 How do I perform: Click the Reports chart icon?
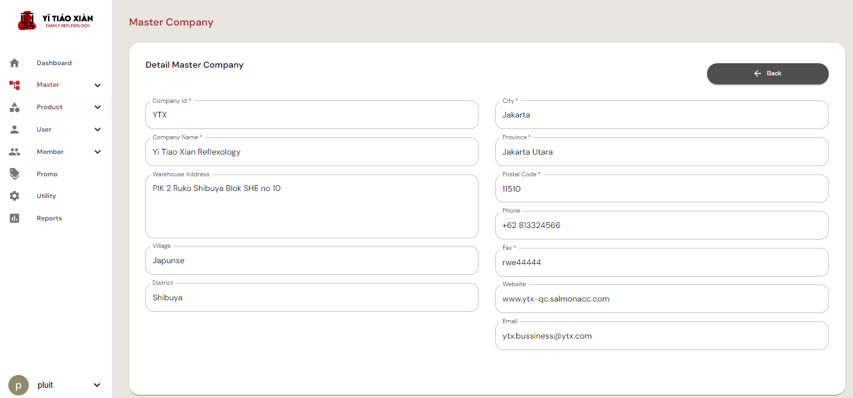click(x=14, y=218)
